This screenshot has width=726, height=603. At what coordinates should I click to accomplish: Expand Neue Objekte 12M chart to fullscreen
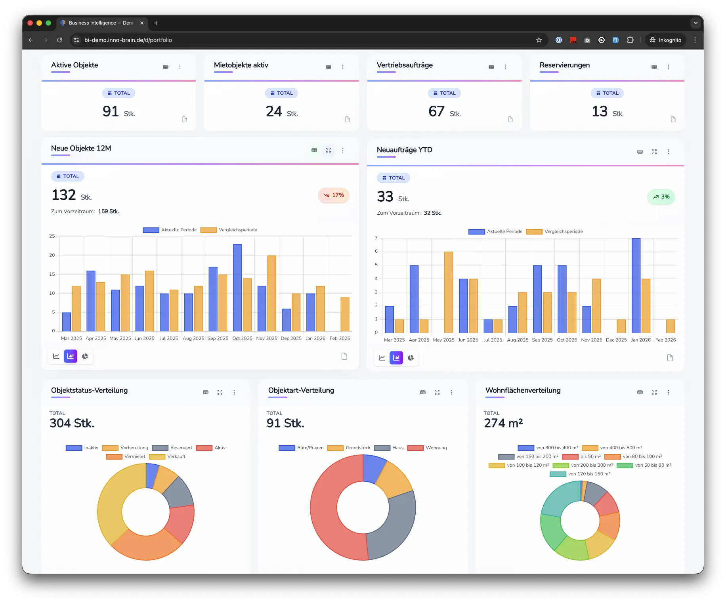coord(329,150)
